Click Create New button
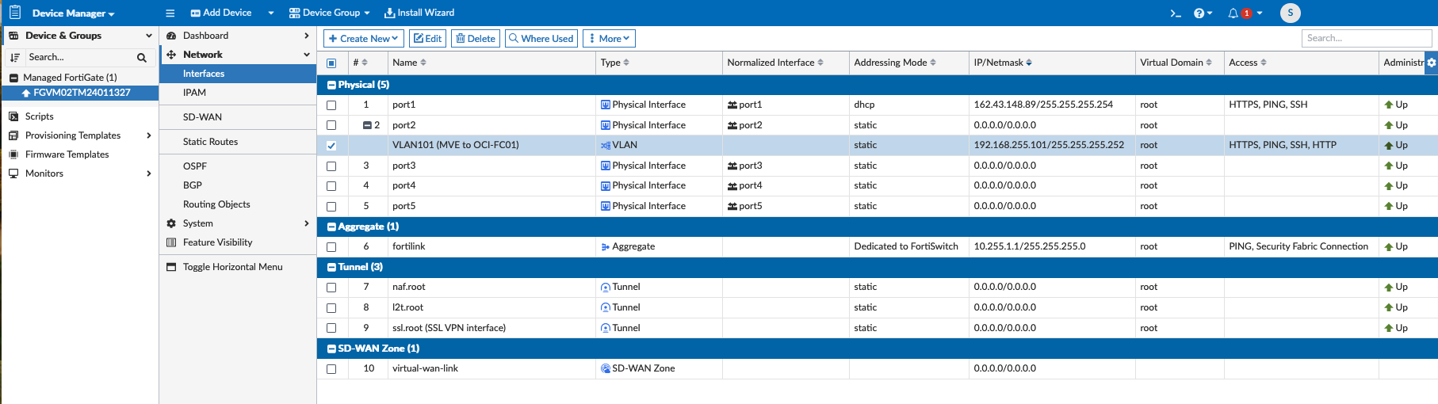The image size is (1438, 404). click(364, 38)
